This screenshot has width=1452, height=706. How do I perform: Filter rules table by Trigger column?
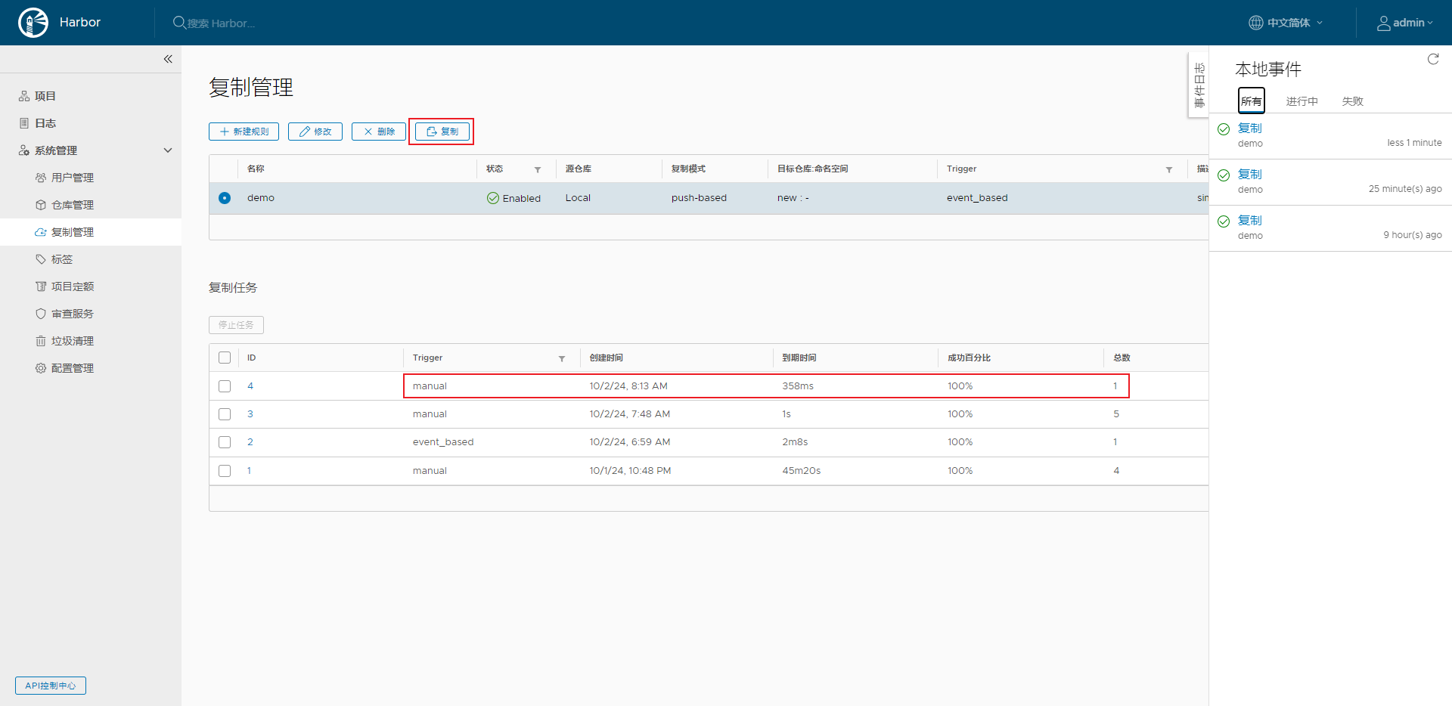1169,169
